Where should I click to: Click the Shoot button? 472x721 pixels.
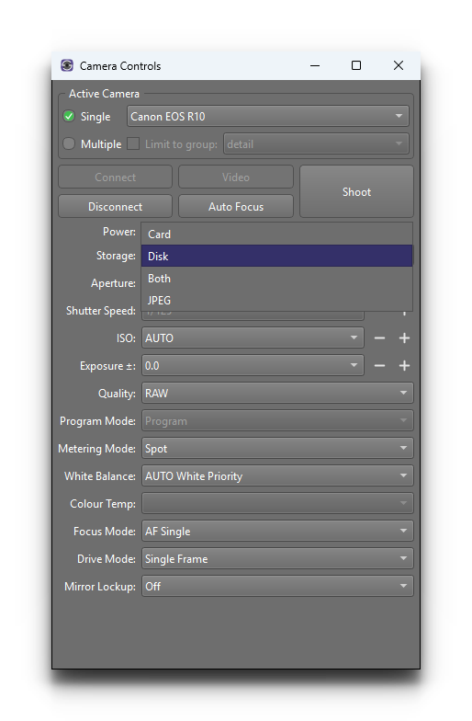point(356,191)
